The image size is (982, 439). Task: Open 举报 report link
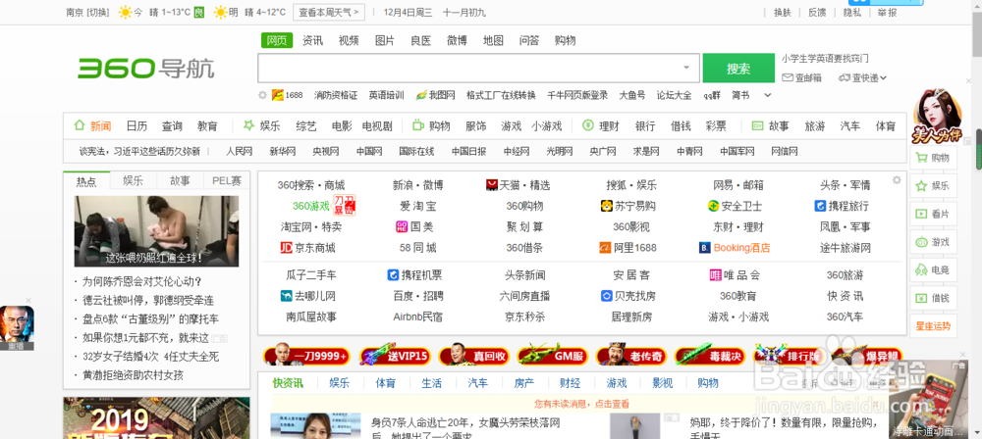pos(887,12)
